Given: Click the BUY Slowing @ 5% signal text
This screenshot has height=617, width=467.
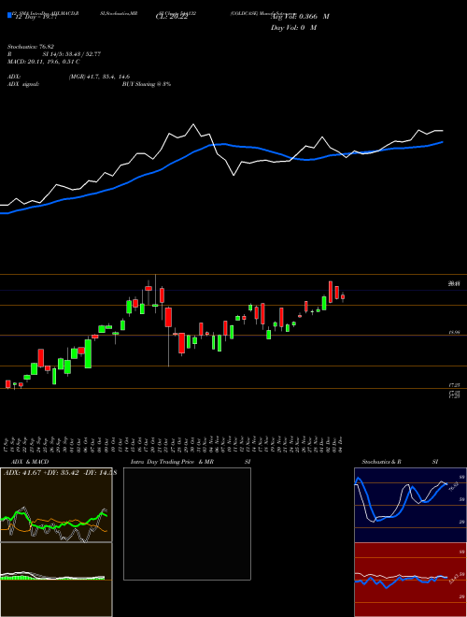Looking at the screenshot, I should pyautogui.click(x=147, y=84).
